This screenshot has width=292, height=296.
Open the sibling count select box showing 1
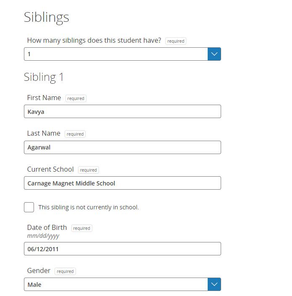pos(116,54)
